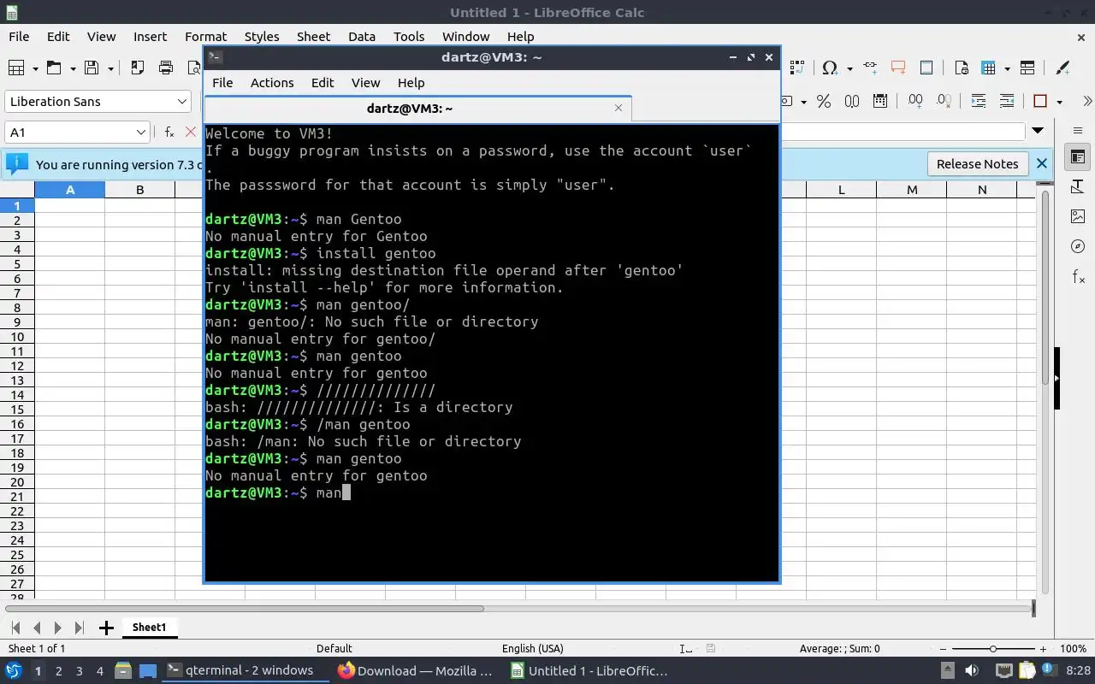Insert a special character with Omega icon
The image size is (1095, 684).
tap(829, 68)
